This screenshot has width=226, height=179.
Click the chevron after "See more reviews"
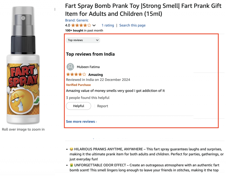coord(97,122)
